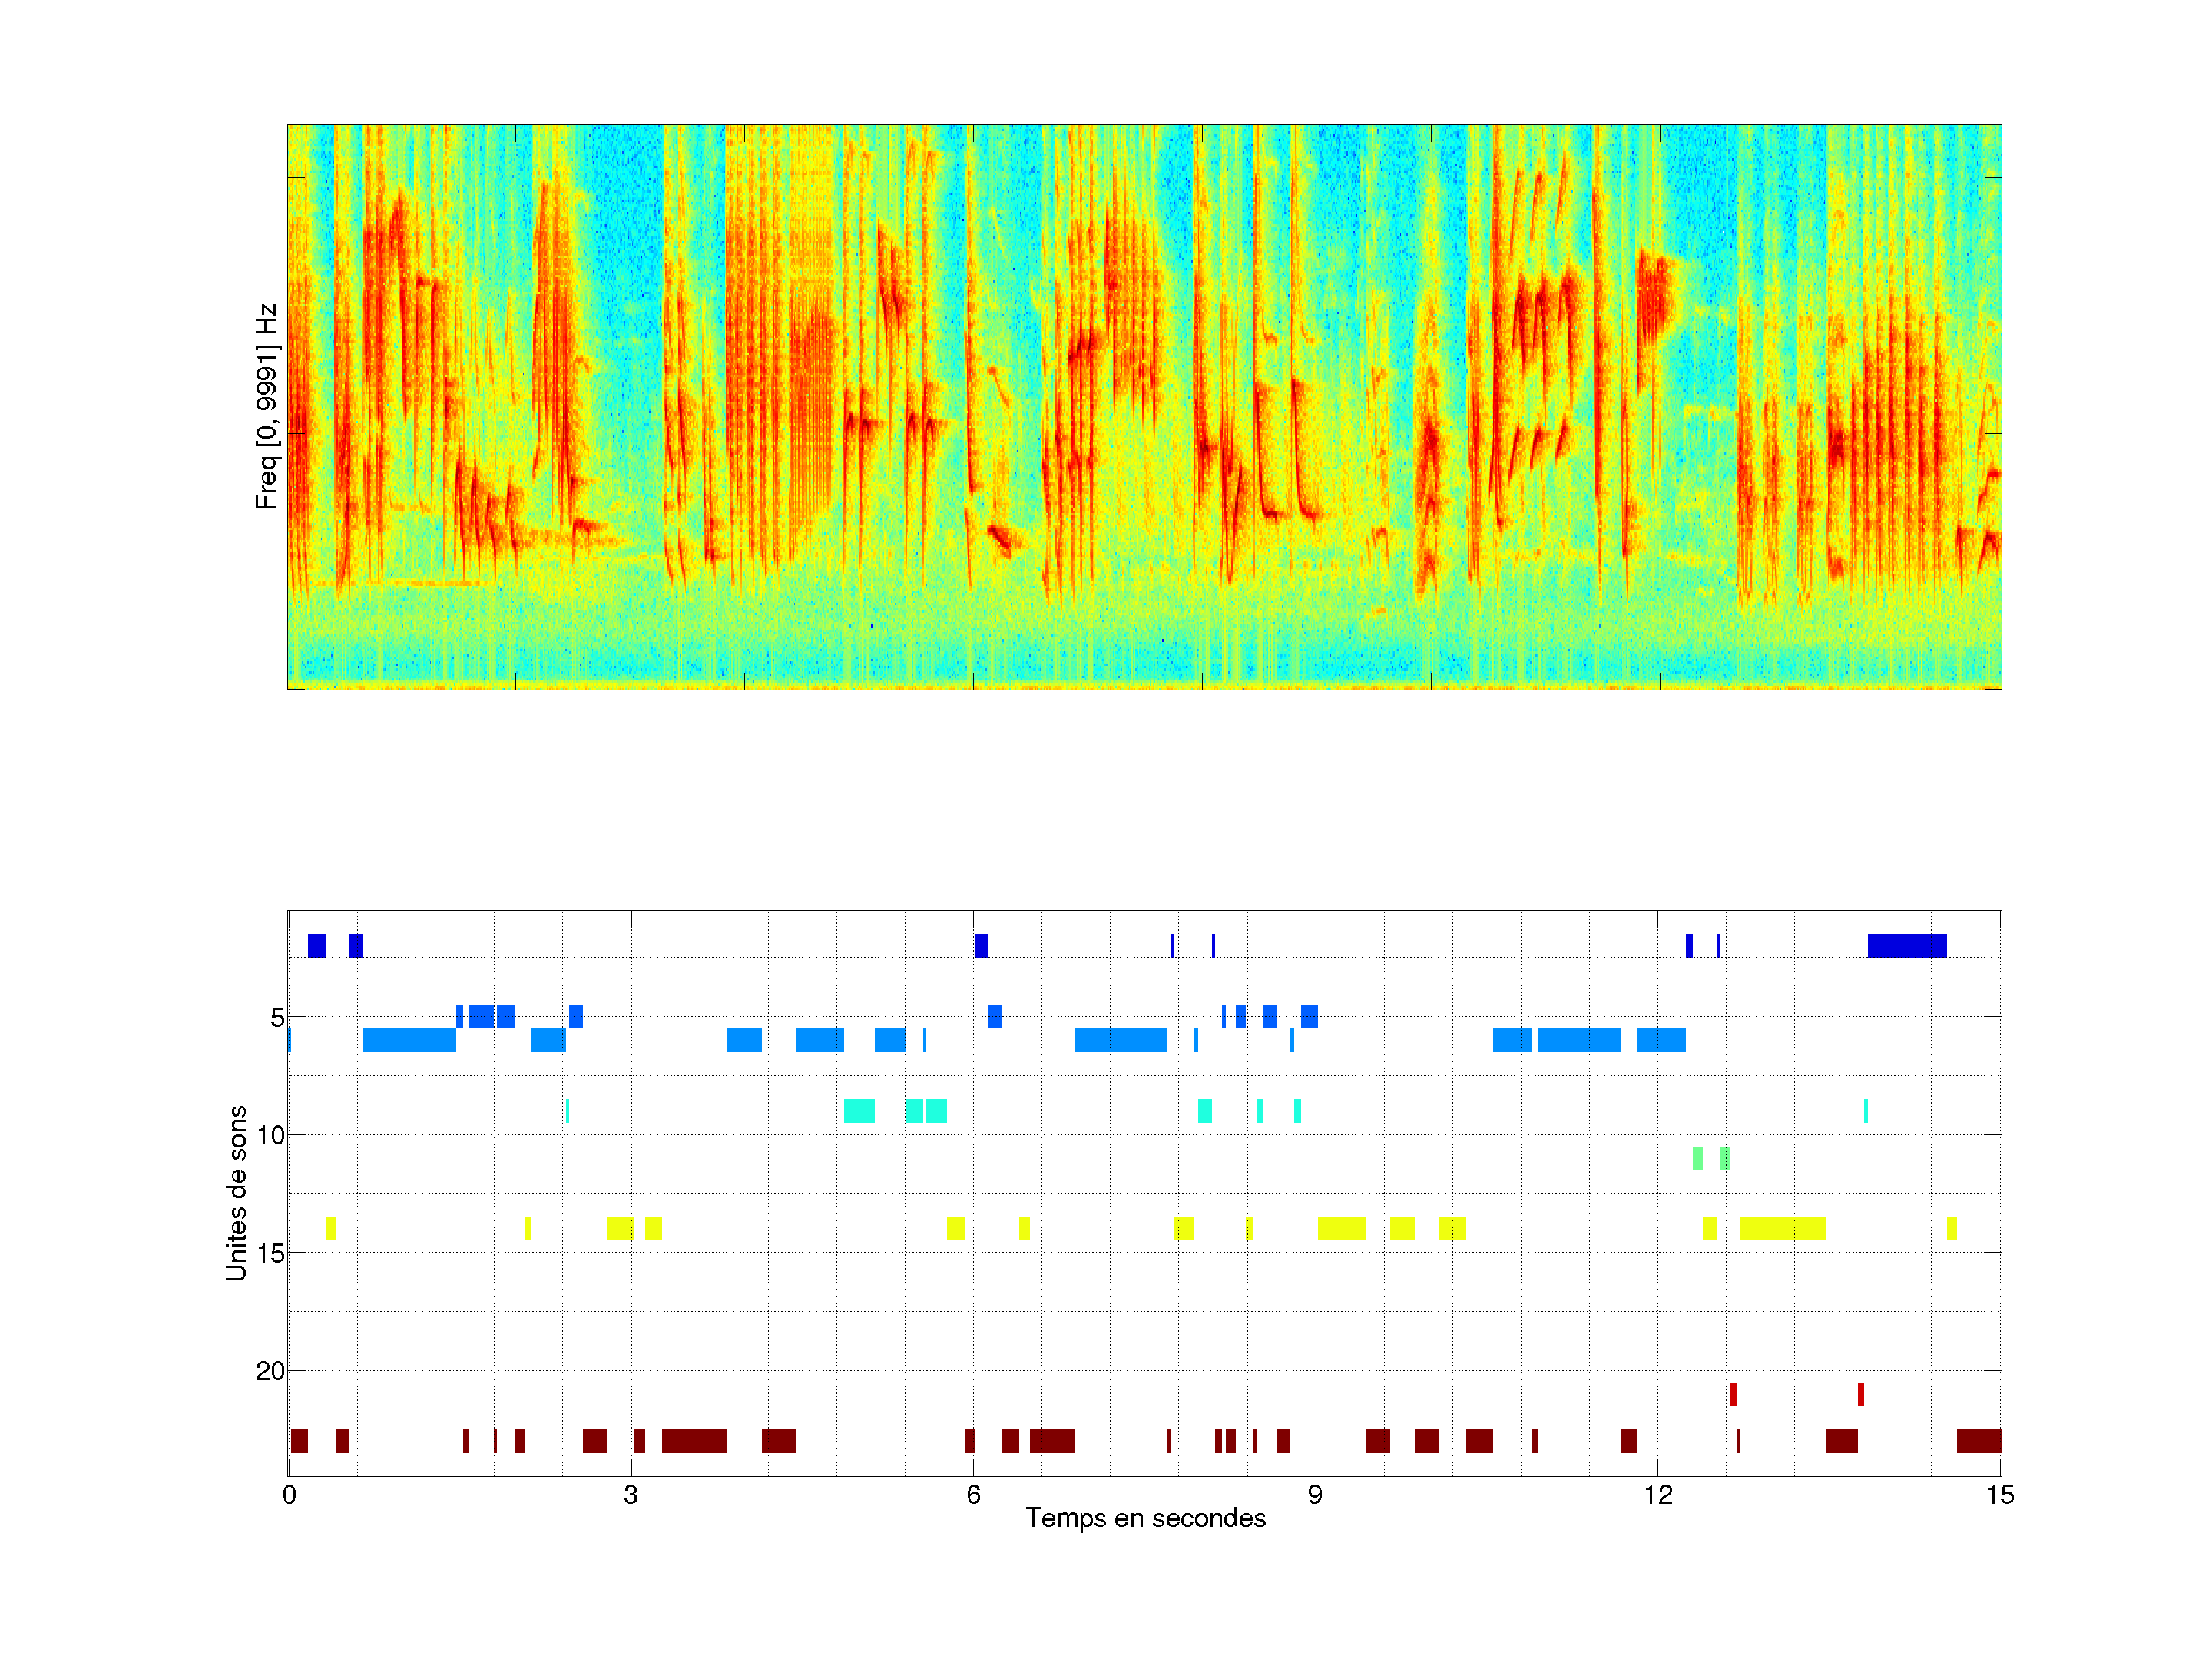The image size is (2212, 1659).
Task: Click the y-axis tick label '20'
Action: pos(269,1371)
